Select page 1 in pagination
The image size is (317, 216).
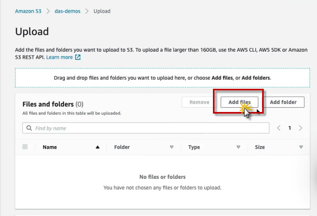tap(290, 128)
